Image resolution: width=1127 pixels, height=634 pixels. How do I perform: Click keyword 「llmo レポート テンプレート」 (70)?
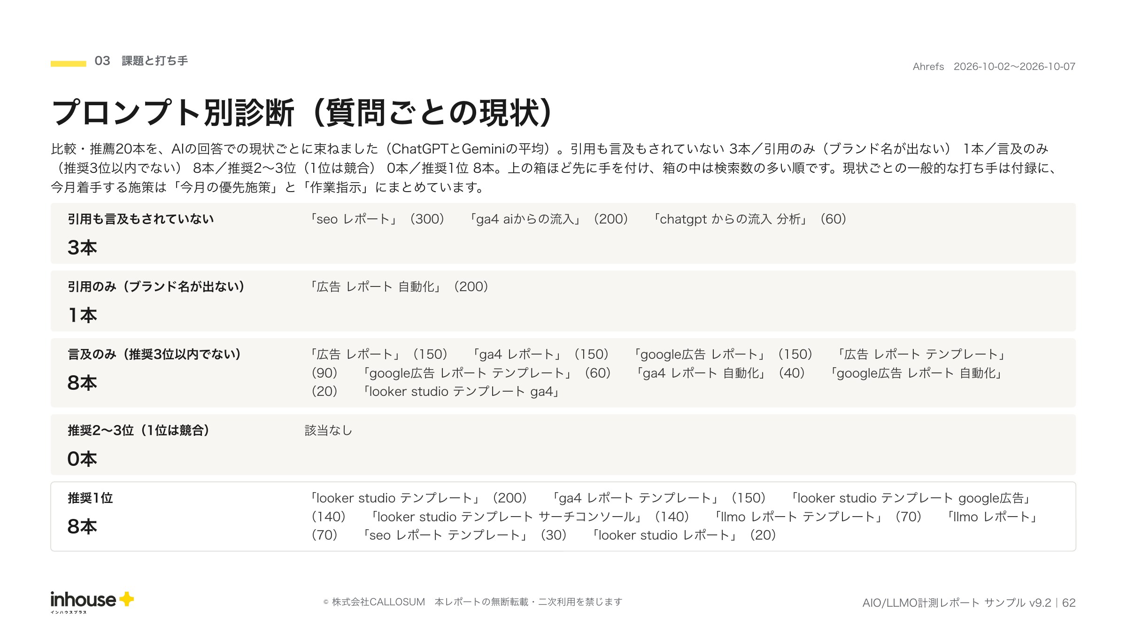818,517
